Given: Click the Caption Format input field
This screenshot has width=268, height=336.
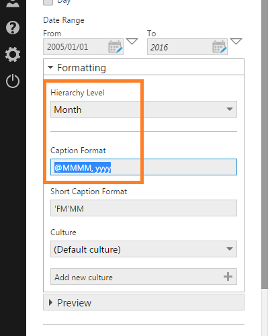Looking at the screenshot, I should click(x=144, y=167).
